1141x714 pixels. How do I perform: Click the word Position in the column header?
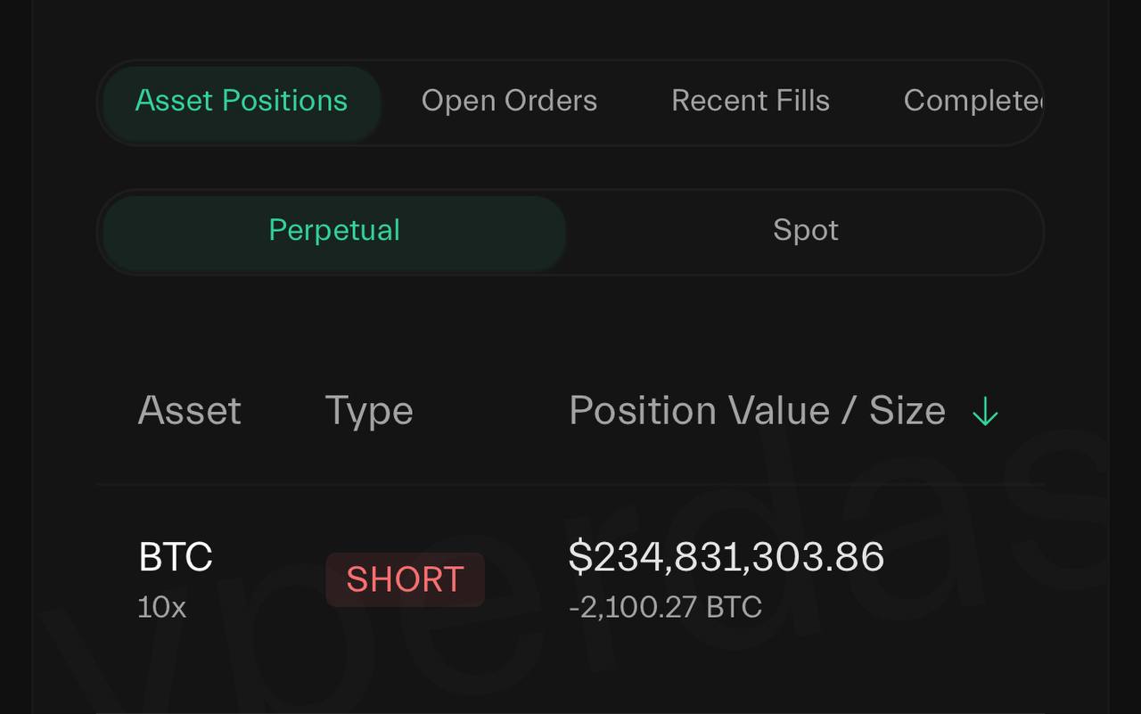tap(642, 412)
